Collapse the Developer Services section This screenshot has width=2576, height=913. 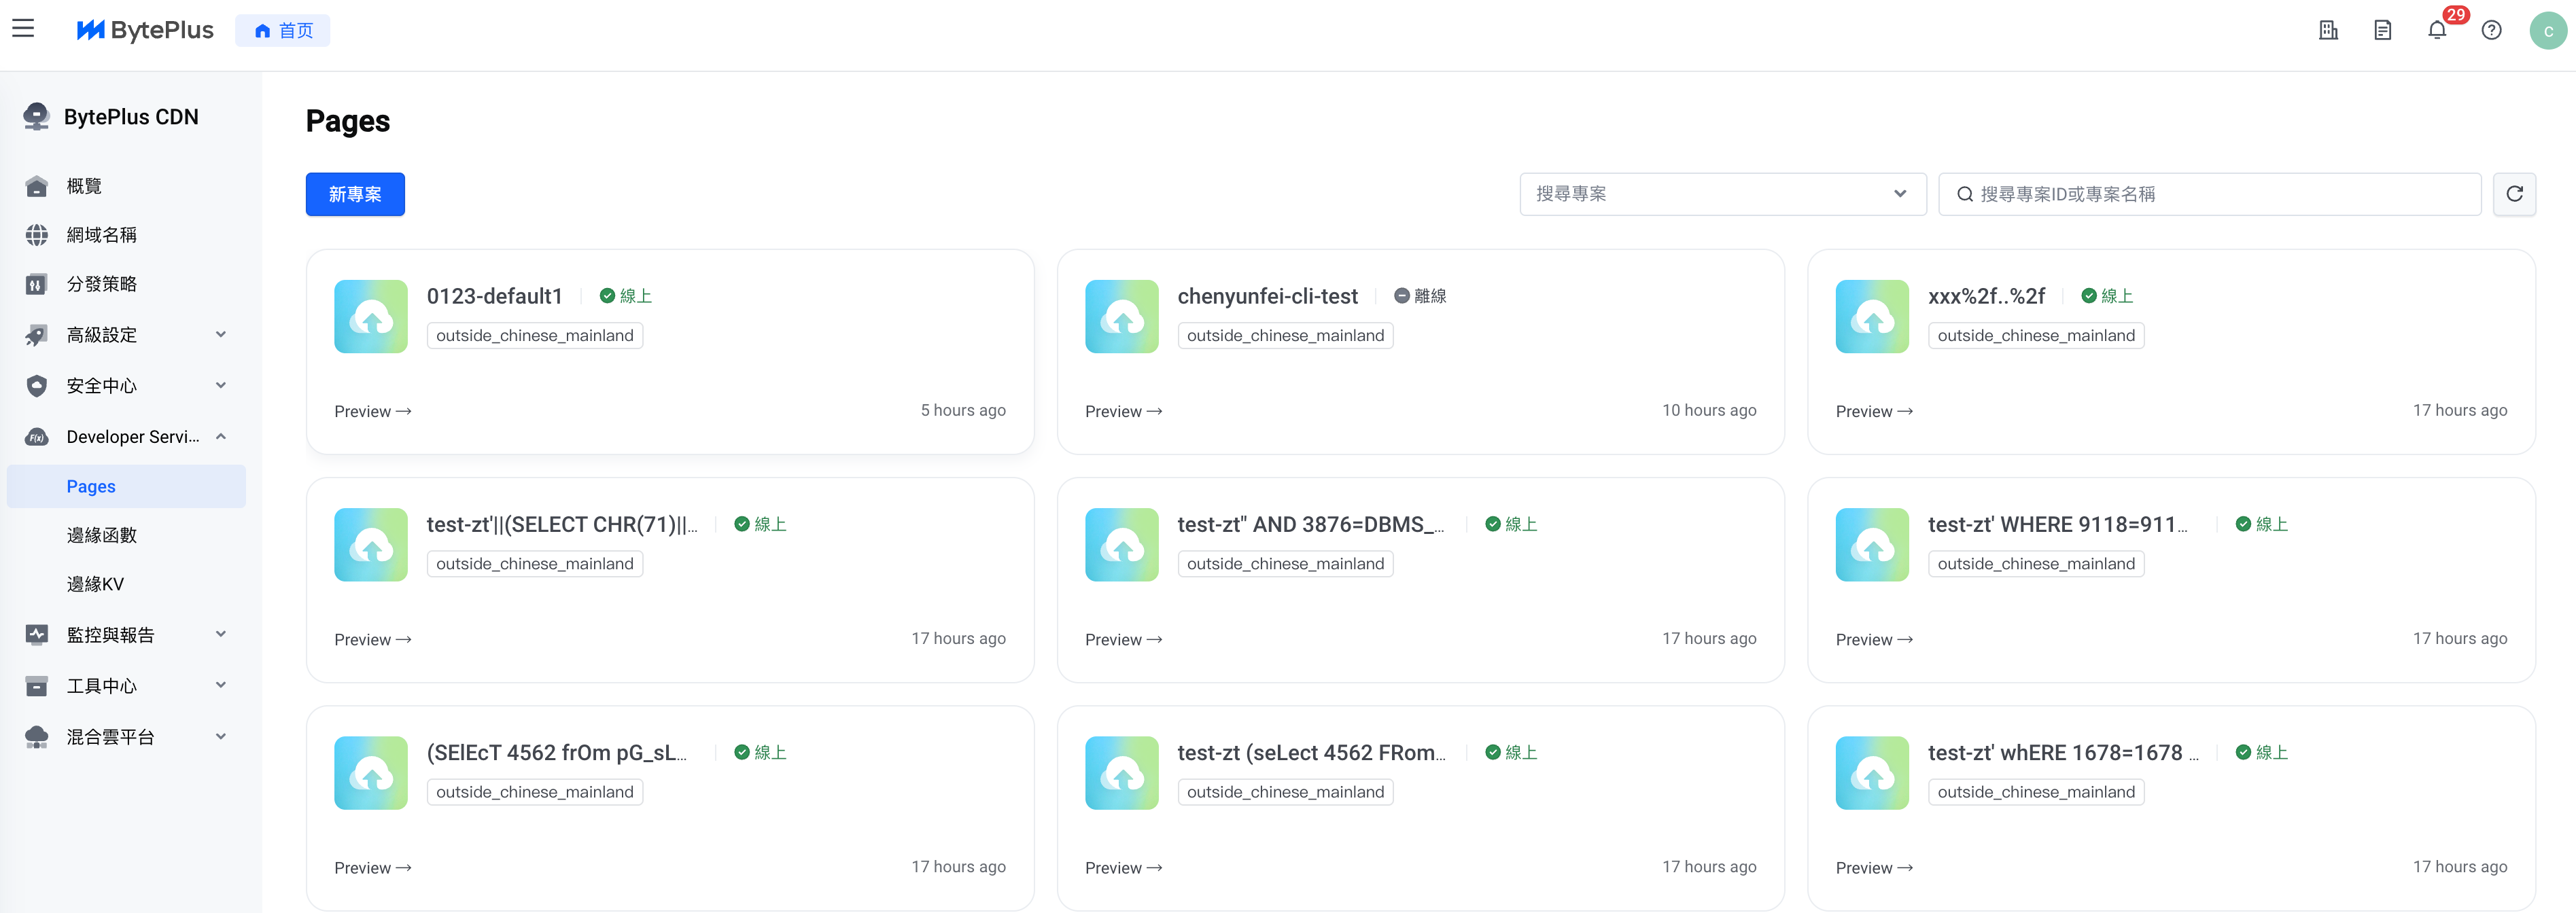coord(125,437)
